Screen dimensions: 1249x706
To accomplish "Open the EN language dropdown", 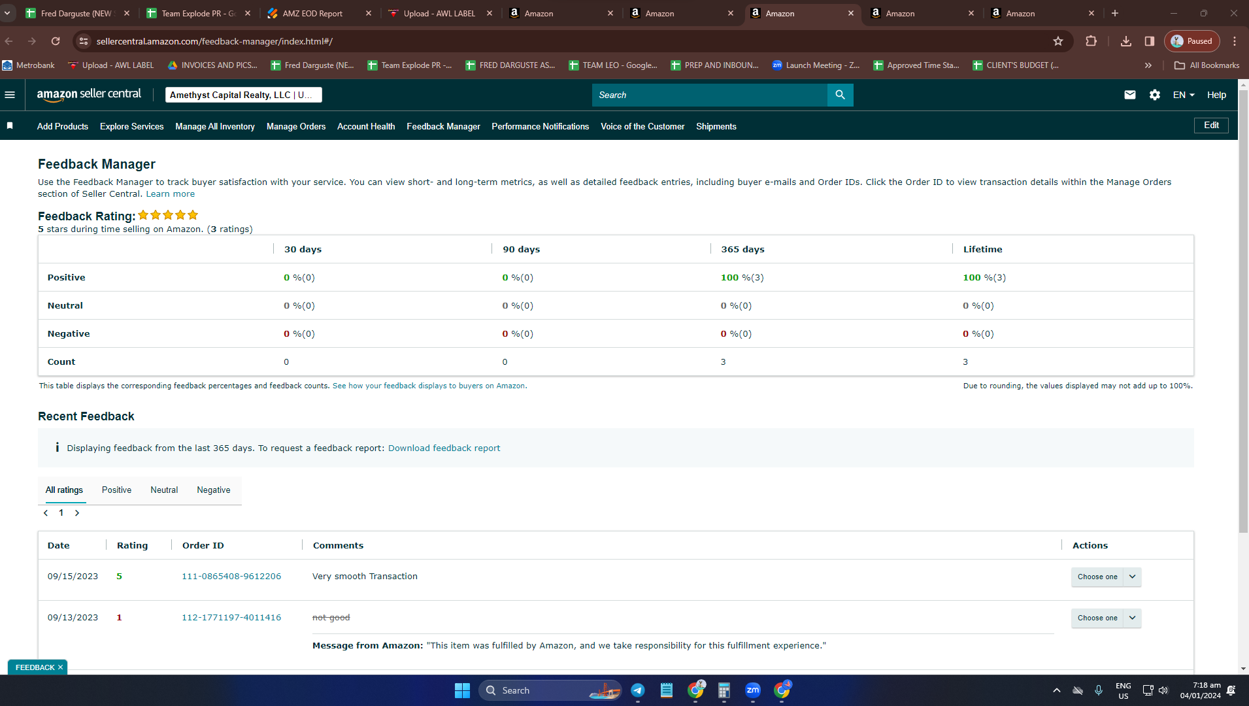I will tap(1184, 95).
